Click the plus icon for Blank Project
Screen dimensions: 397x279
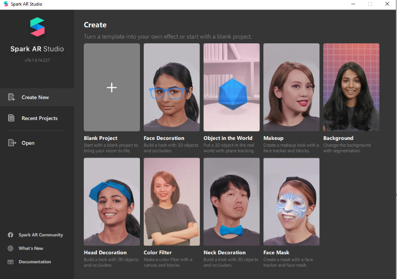click(x=112, y=88)
